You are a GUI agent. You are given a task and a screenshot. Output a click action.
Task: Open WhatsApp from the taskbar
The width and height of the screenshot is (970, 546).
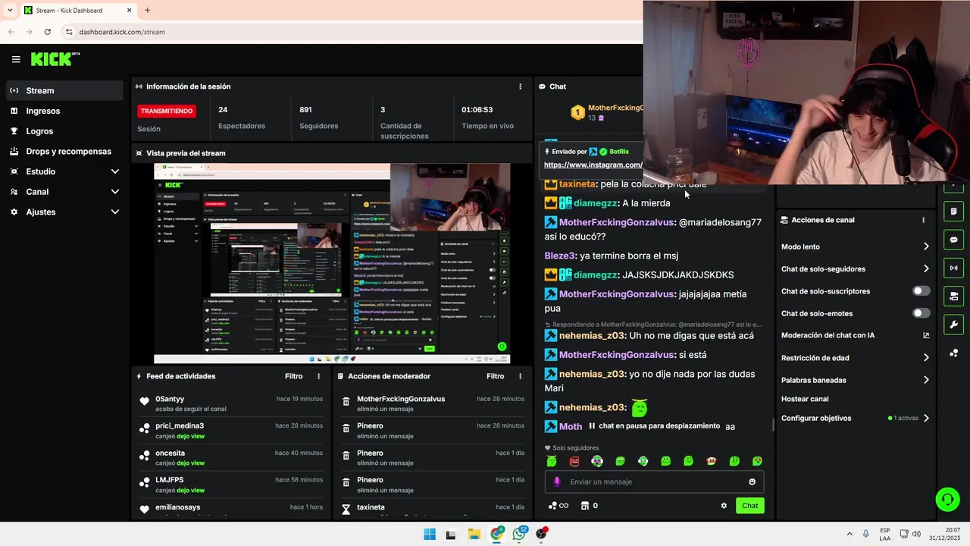(x=519, y=534)
